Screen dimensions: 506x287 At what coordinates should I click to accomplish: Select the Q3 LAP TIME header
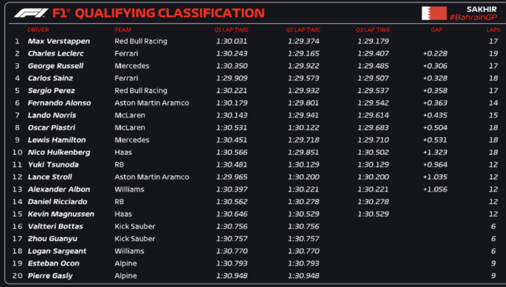373,30
